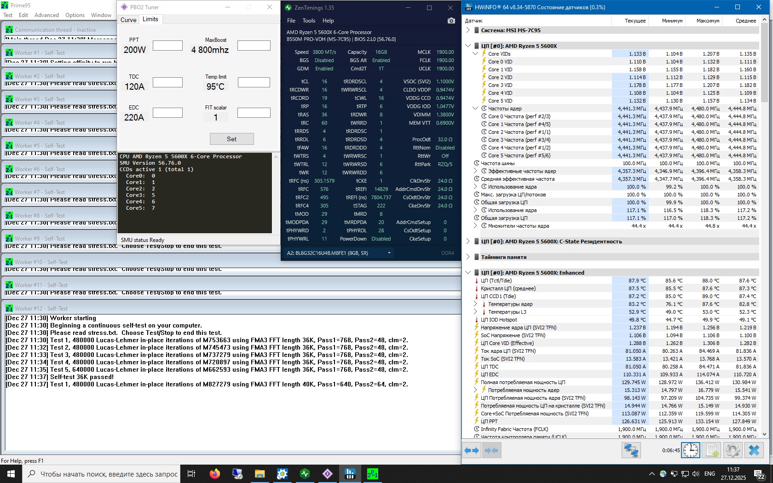Open the Prime95 Advanced menu
This screenshot has height=483, width=773.
[46, 15]
